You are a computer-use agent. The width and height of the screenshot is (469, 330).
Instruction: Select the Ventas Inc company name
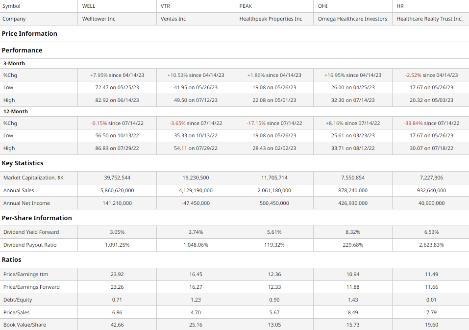pos(172,19)
